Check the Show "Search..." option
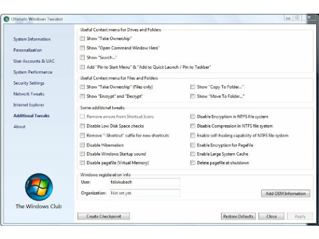This screenshot has width=319, height=239. point(82,58)
